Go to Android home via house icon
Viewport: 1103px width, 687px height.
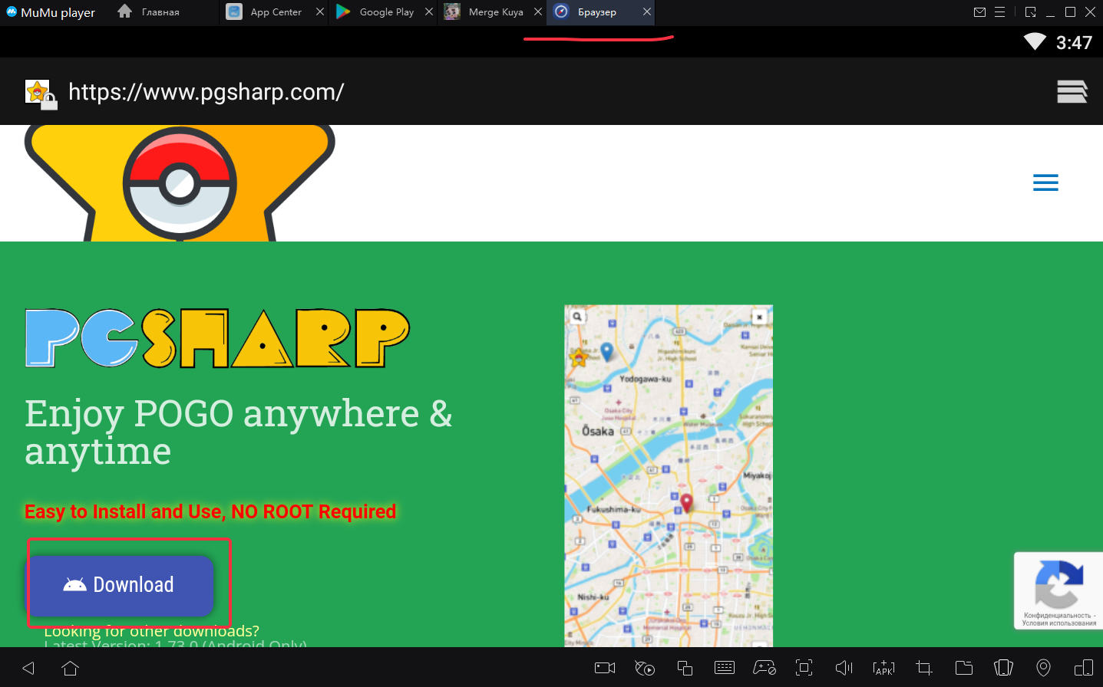70,668
